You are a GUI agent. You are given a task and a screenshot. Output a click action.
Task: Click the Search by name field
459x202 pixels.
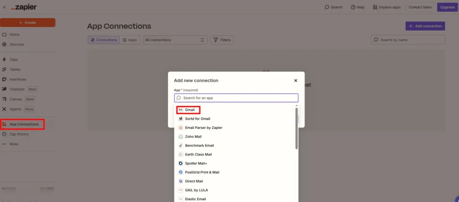[408, 40]
